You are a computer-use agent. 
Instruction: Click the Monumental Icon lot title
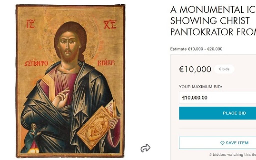click(213, 21)
